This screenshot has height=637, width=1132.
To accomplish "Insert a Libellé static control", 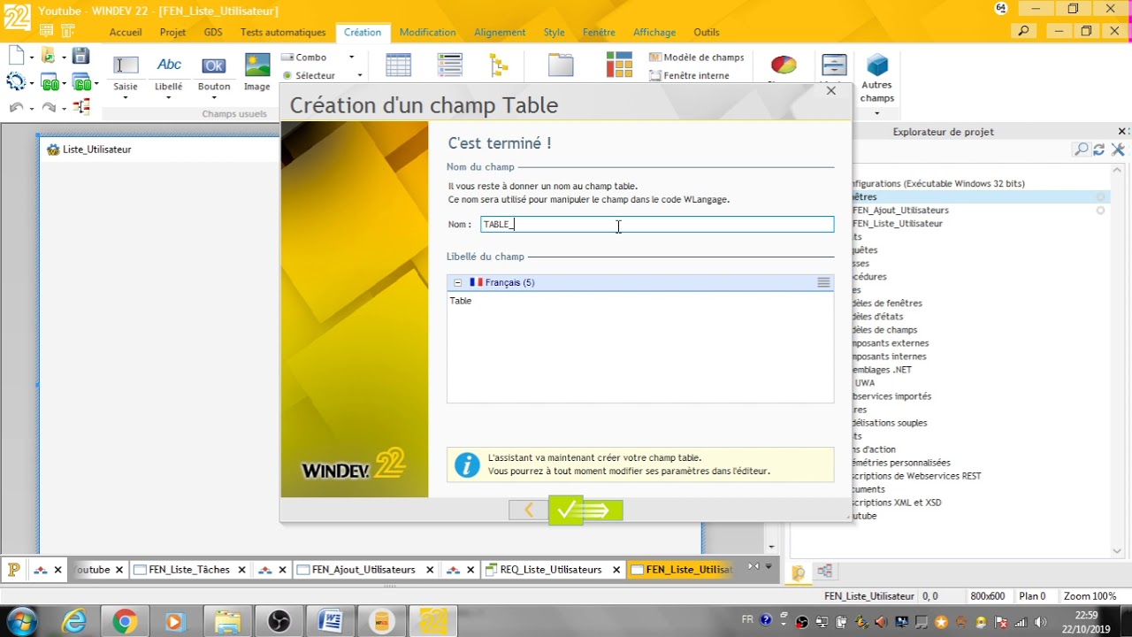I will [169, 72].
